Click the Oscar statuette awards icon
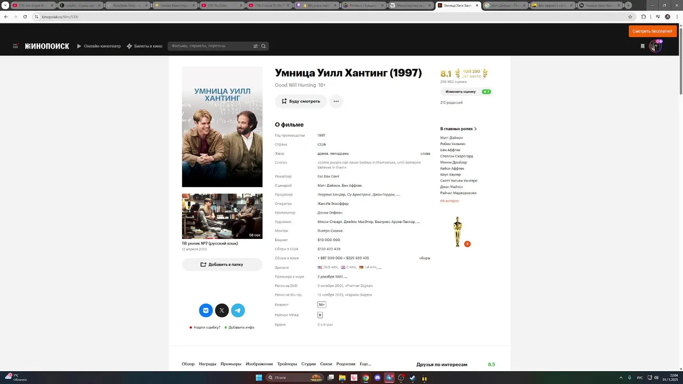Screen dimensions: 683x384 (457, 231)
